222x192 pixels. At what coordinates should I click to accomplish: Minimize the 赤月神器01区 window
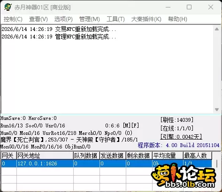(x=168, y=7)
